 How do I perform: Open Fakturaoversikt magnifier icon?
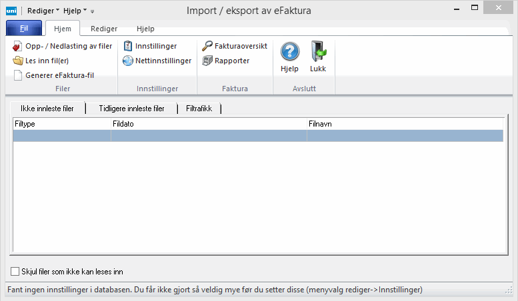(x=207, y=46)
